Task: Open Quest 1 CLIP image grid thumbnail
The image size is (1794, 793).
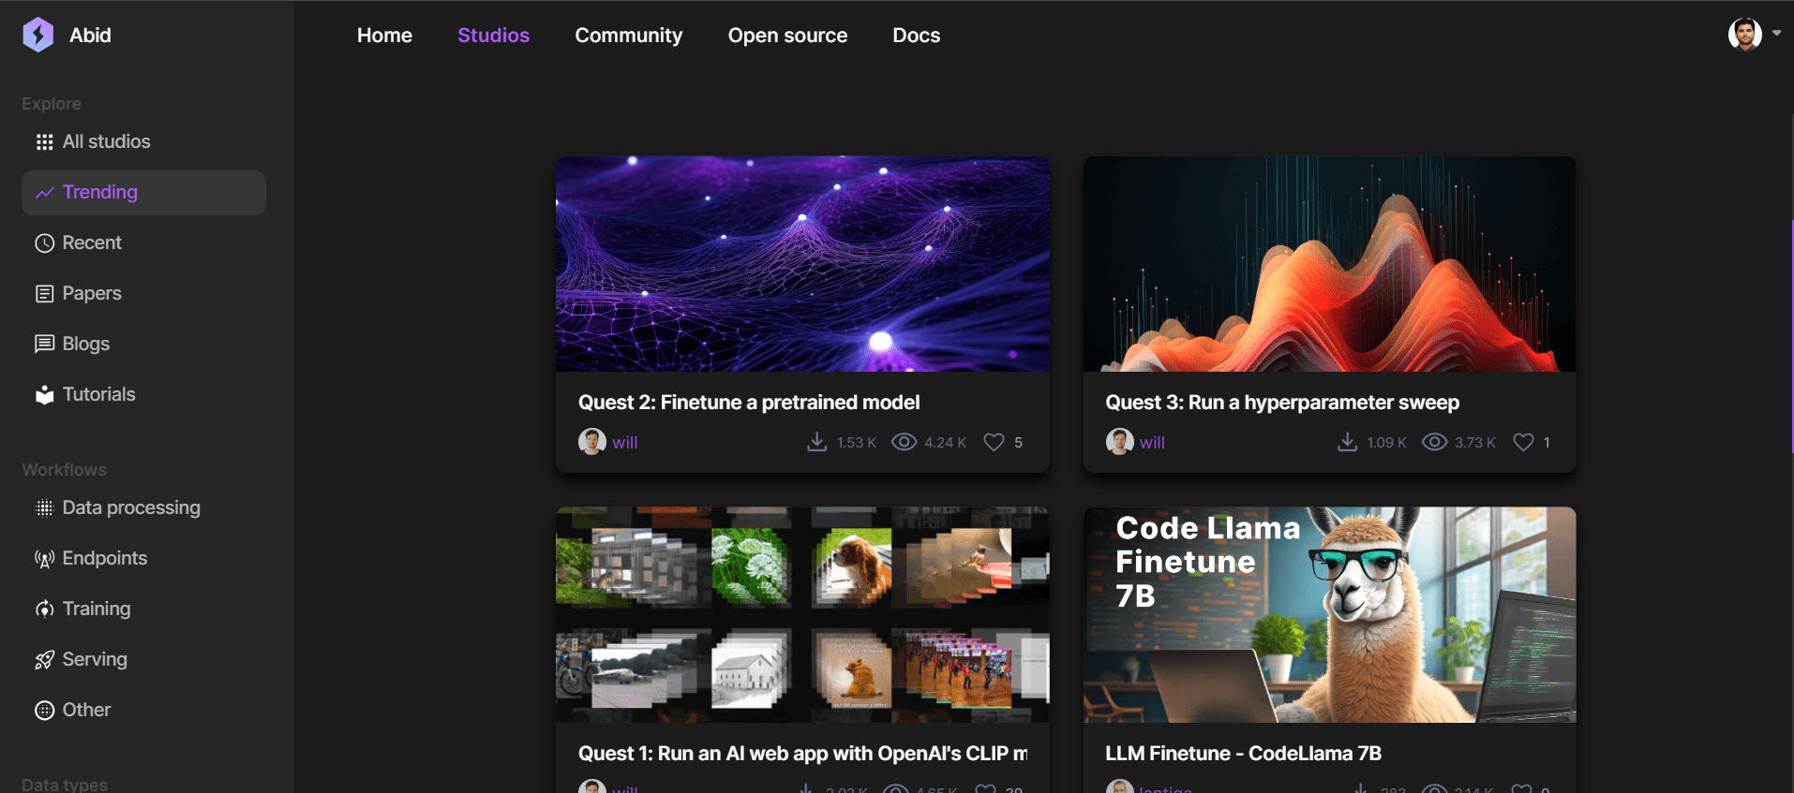Action: point(802,615)
